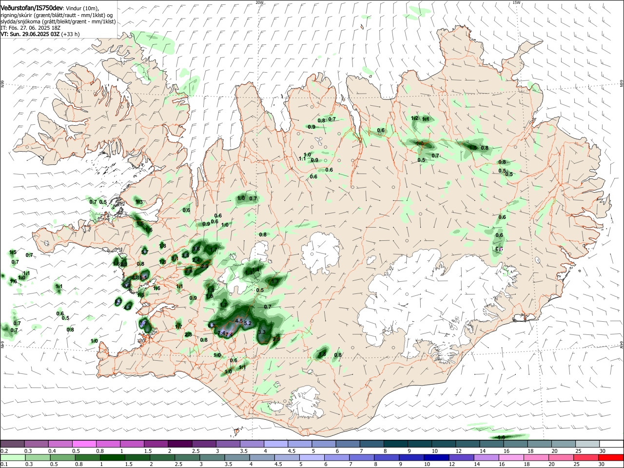Select lilac bottom legend swatch between 14 and 16
Screen dimensions: 624x468
485,457
